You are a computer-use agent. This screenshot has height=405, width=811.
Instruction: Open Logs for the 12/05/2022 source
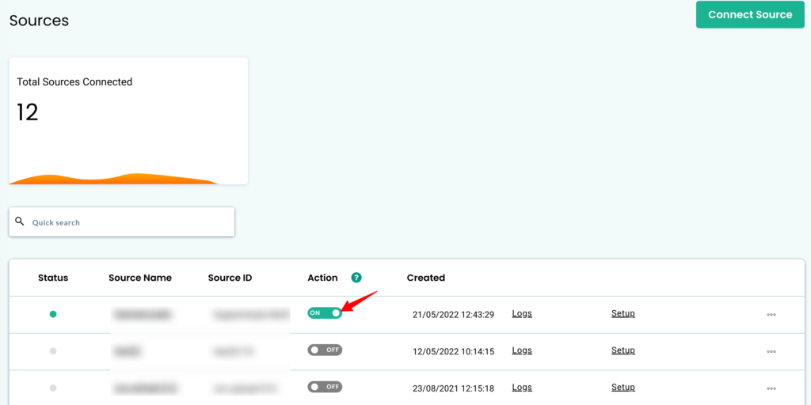[x=522, y=350]
